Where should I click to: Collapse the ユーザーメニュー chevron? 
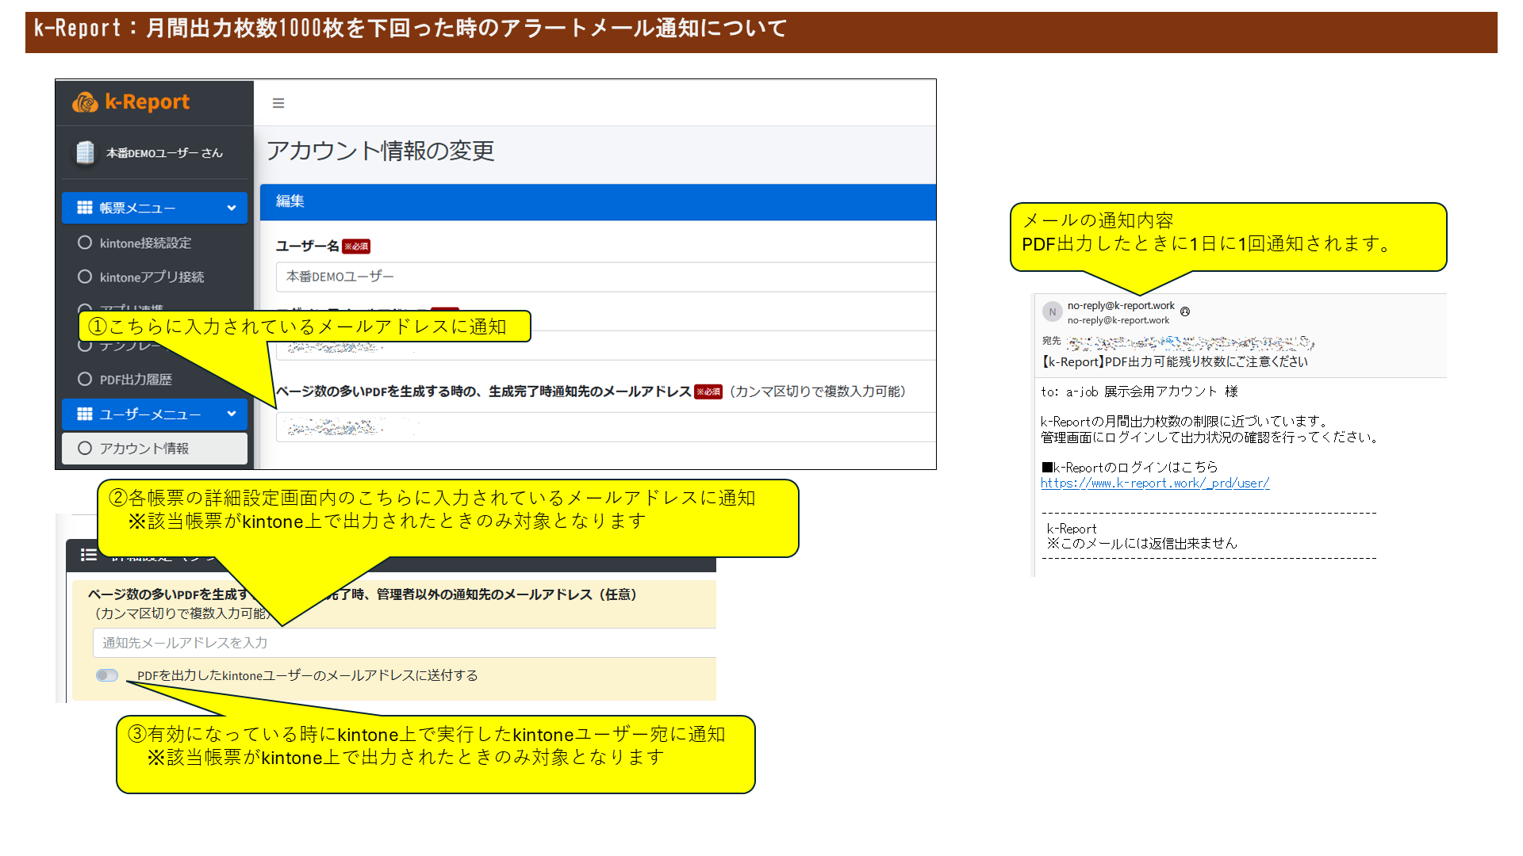pos(232,414)
